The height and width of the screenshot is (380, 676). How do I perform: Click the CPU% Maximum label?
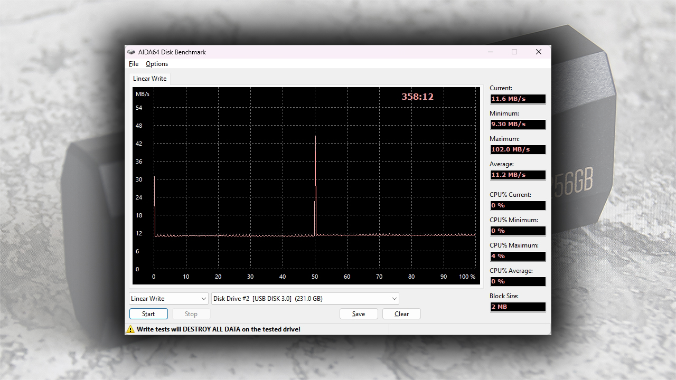514,245
